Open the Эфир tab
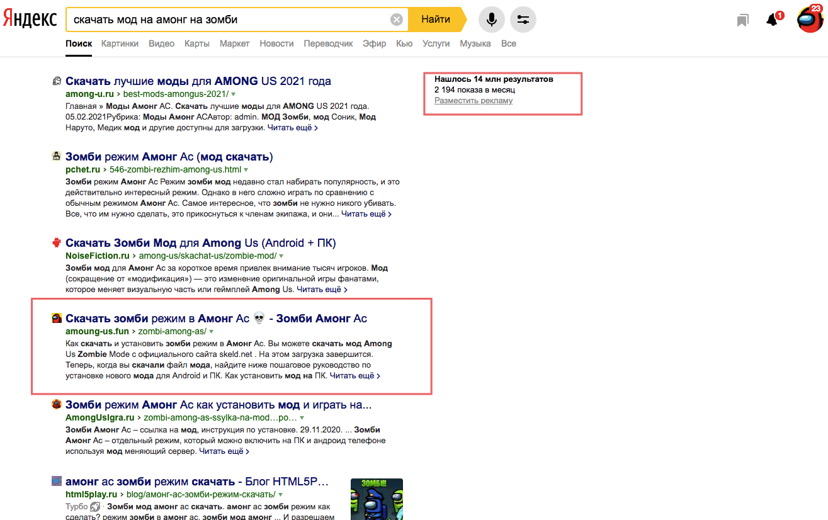Viewport: 828px width, 520px height. [x=375, y=43]
